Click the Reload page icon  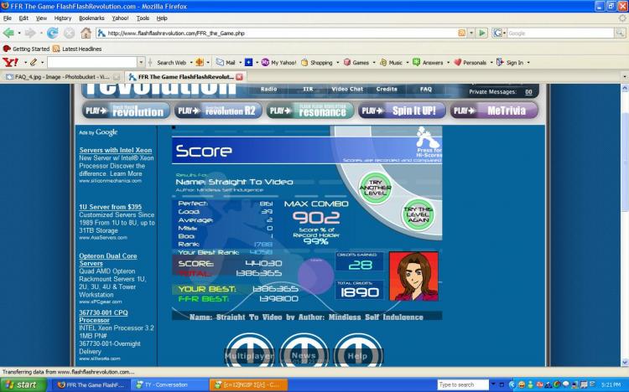[x=53, y=34]
